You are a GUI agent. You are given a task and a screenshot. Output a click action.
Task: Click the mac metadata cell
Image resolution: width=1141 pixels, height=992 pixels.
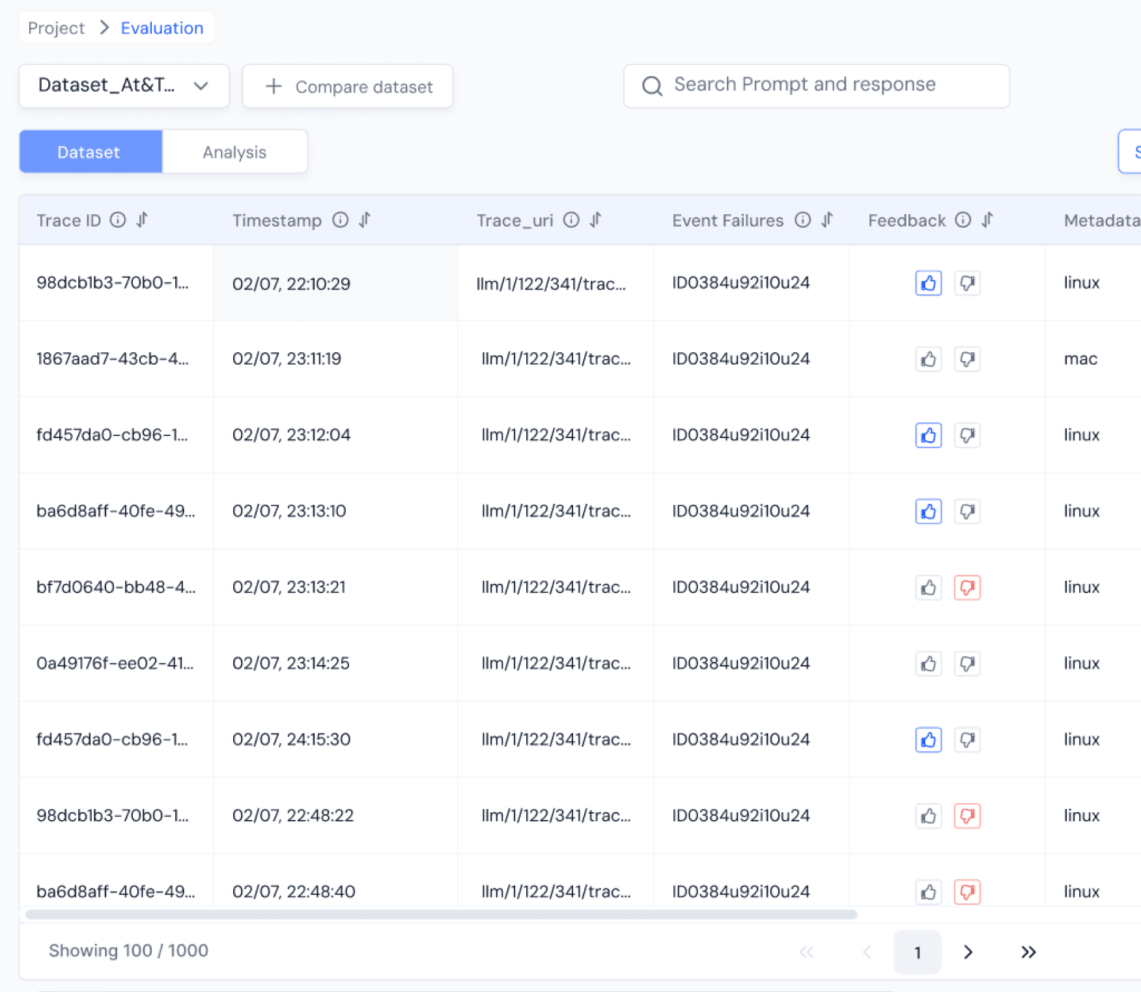pyautogui.click(x=1080, y=359)
